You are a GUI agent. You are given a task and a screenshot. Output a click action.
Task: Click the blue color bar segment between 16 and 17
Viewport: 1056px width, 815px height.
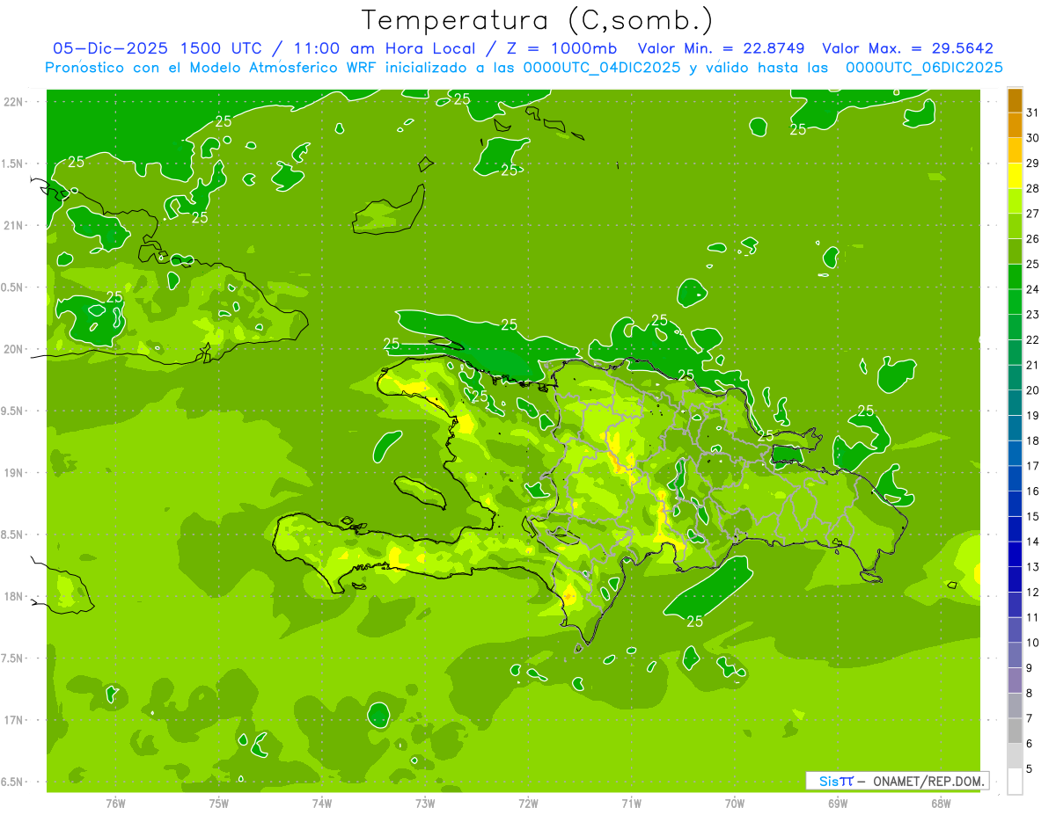(x=1015, y=479)
